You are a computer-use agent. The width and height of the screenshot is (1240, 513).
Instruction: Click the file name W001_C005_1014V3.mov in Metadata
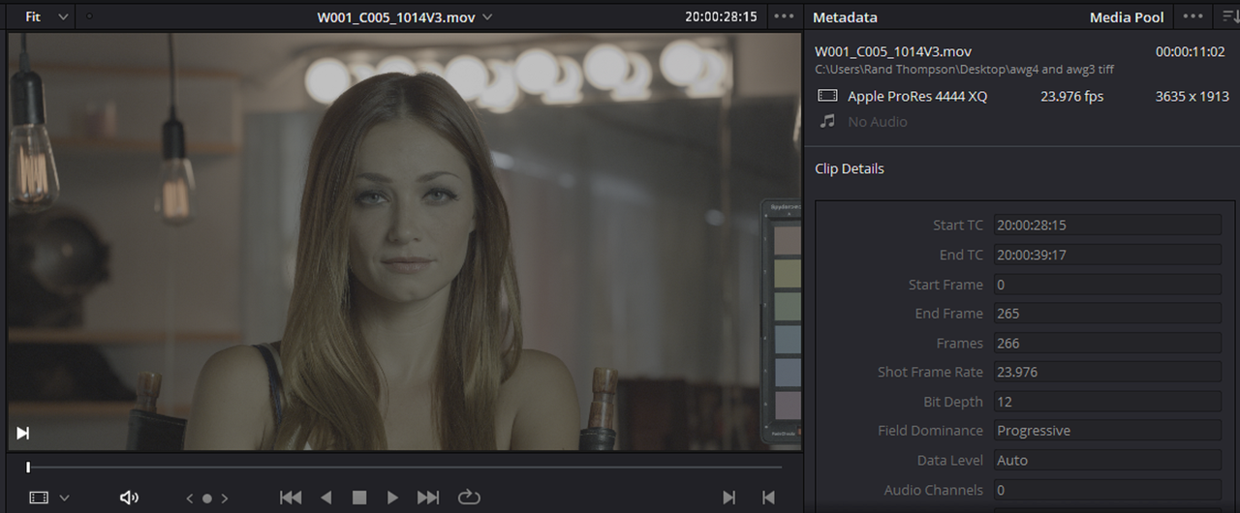coord(893,51)
